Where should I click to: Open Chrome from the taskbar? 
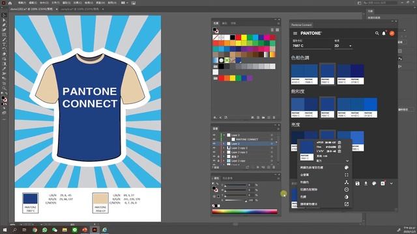click(35, 229)
